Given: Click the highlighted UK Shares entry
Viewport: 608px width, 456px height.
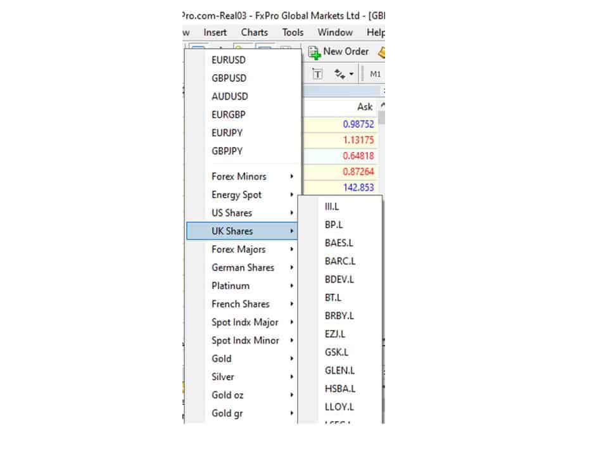Looking at the screenshot, I should (243, 231).
